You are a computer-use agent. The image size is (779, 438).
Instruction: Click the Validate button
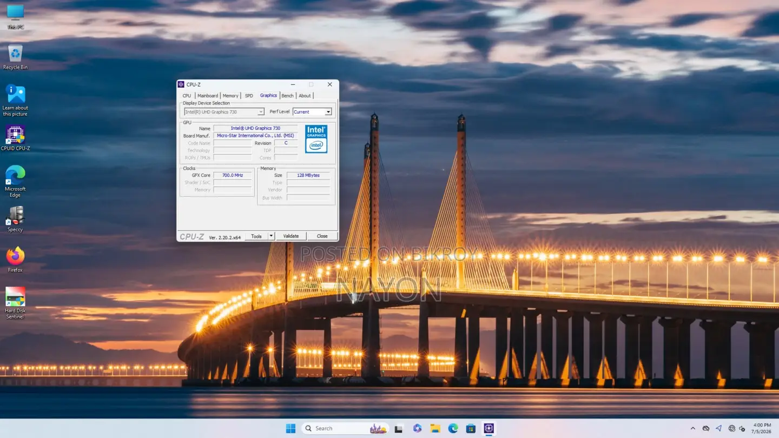[291, 236]
